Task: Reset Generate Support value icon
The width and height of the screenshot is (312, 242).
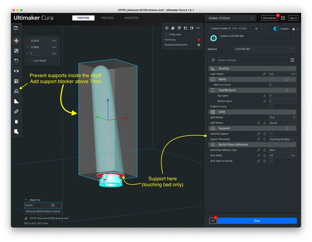Action: [264, 134]
